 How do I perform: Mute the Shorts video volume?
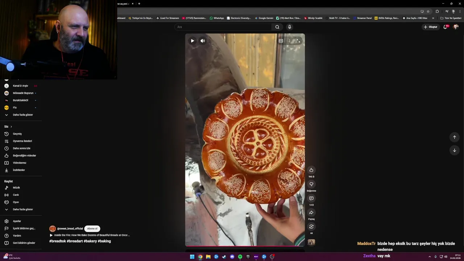[203, 41]
